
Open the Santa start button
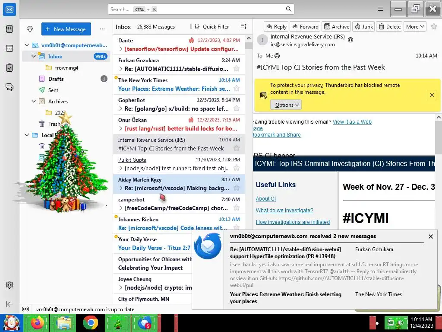11,322
